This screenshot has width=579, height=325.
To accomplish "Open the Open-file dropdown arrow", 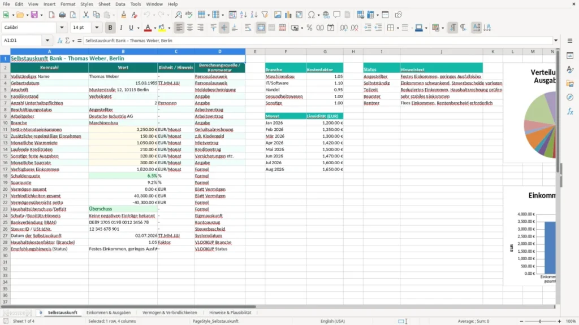I will pyautogui.click(x=27, y=15).
